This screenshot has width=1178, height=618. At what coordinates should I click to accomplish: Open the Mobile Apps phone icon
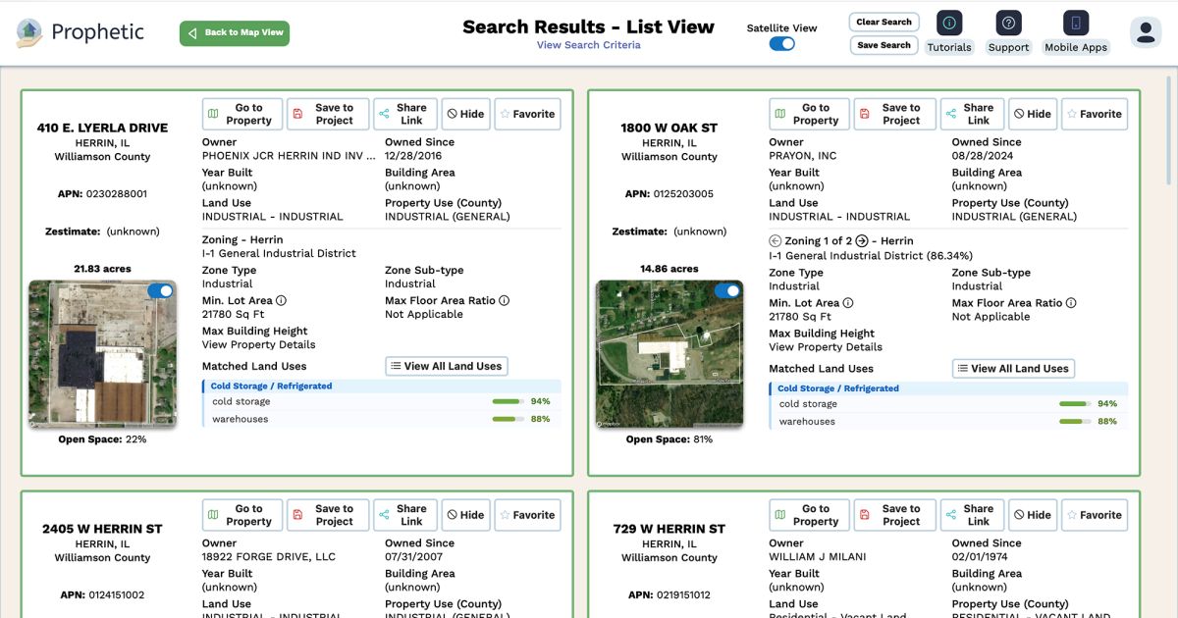(1076, 23)
